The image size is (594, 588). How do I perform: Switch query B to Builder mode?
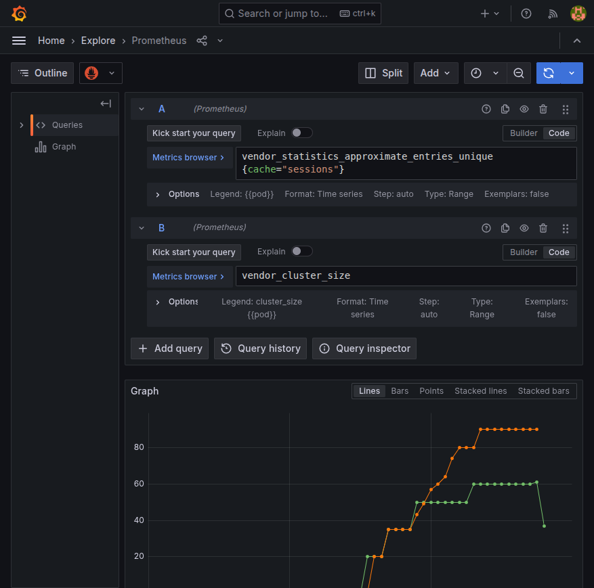[523, 252]
